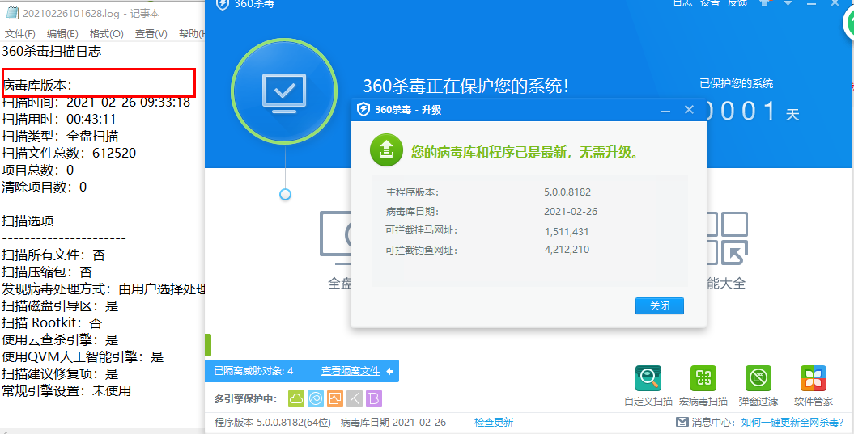Open the dropdown triangle menu in 360 header
The width and height of the screenshot is (854, 434).
tap(788, 2)
